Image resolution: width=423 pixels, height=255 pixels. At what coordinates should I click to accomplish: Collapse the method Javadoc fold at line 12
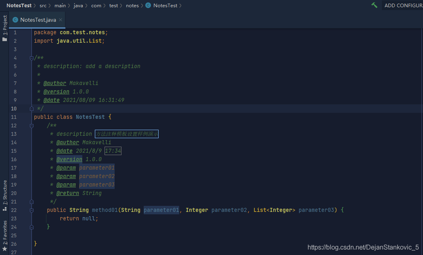point(31,125)
